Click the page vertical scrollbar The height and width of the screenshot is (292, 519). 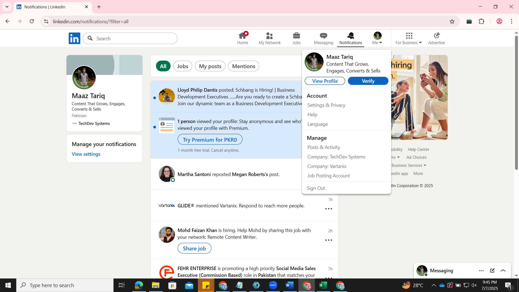click(x=516, y=103)
